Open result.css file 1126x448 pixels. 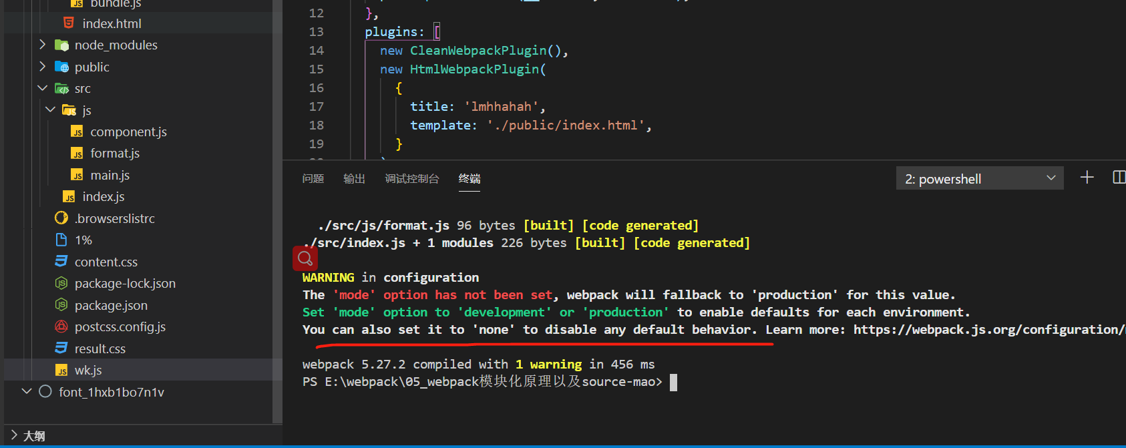(100, 349)
